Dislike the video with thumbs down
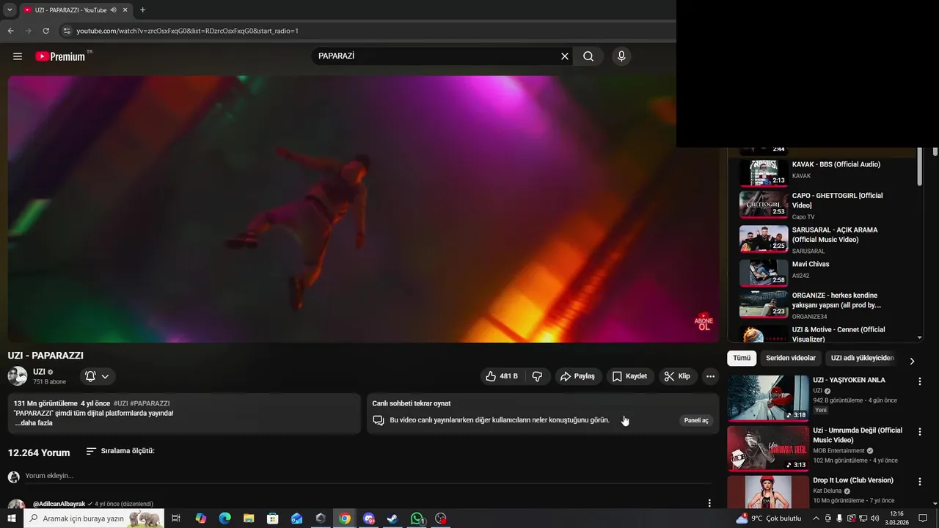Screen dimensions: 939x528 (537, 376)
